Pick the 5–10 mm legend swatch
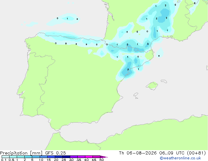The height and width of the screenshot is (161, 208). pyautogui.click(x=36, y=157)
